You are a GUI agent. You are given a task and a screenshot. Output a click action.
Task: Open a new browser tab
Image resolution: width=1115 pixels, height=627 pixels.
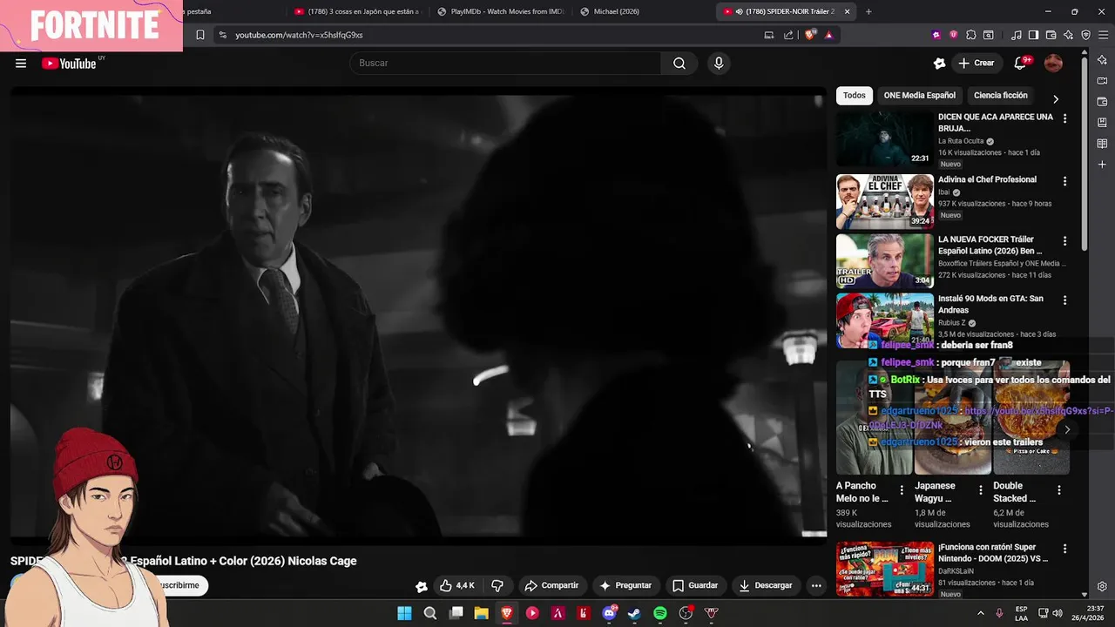pos(868,11)
